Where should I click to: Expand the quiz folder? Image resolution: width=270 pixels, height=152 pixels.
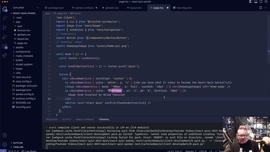(x=20, y=26)
